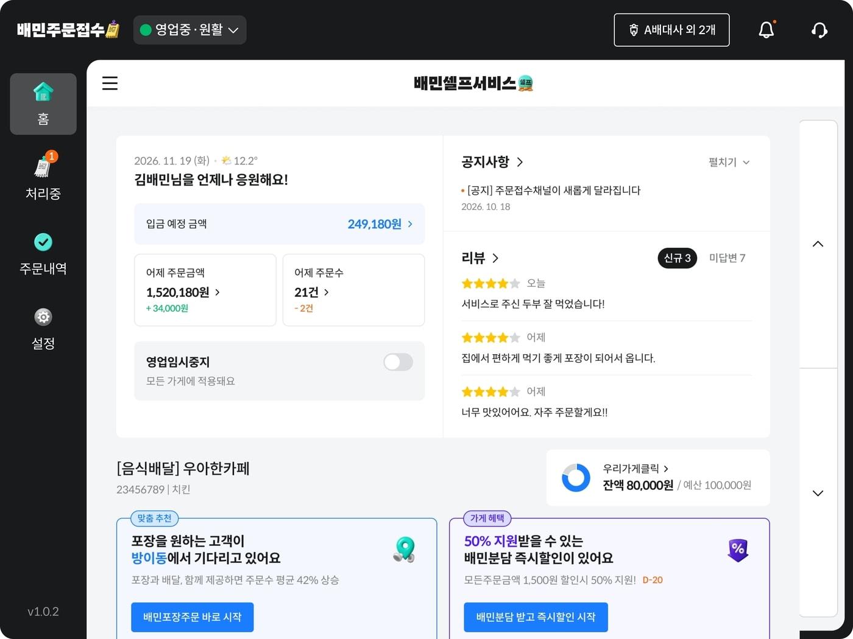This screenshot has width=853, height=639.
Task: Select the 신규 3 review tab
Action: (678, 258)
